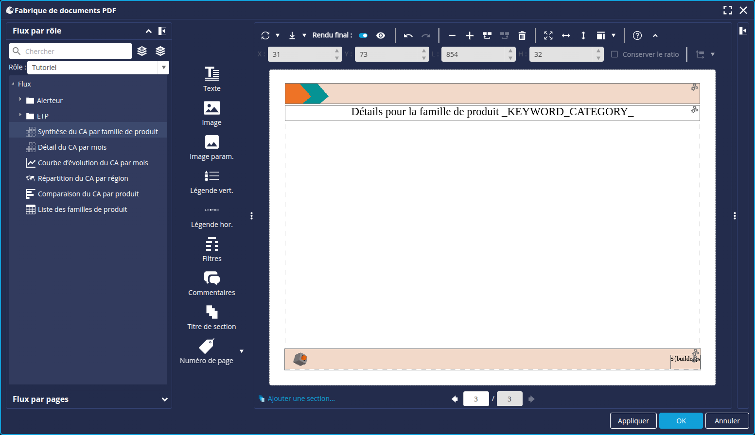Click the Appliquer button

[x=633, y=421]
